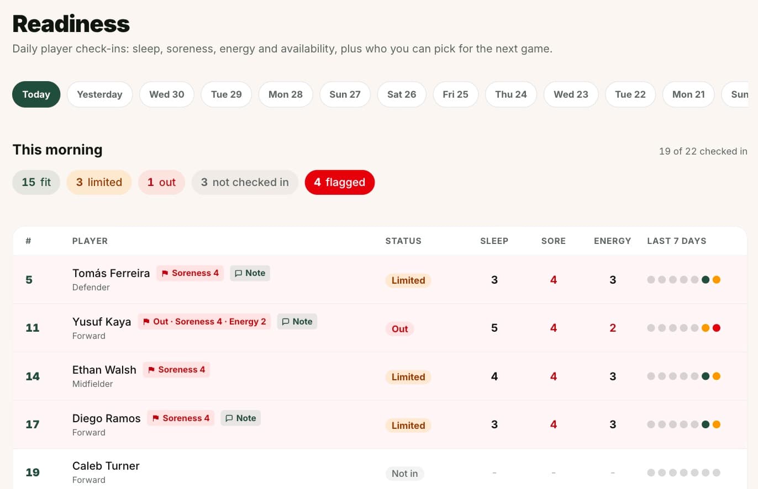The image size is (758, 489).
Task: Open Diego Ramos's player name
Action: point(107,418)
